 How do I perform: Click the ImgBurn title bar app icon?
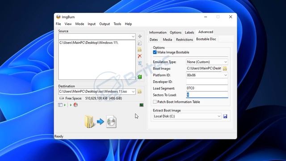(59, 17)
